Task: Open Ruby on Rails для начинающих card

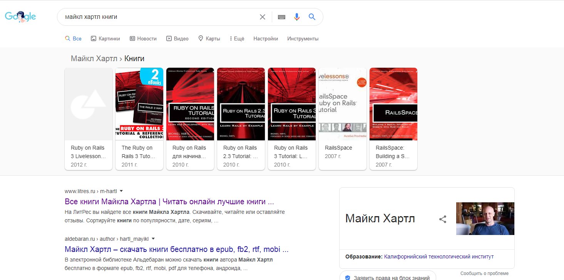Action: [190, 119]
